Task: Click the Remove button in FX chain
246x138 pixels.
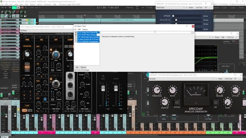Action: click(83, 67)
